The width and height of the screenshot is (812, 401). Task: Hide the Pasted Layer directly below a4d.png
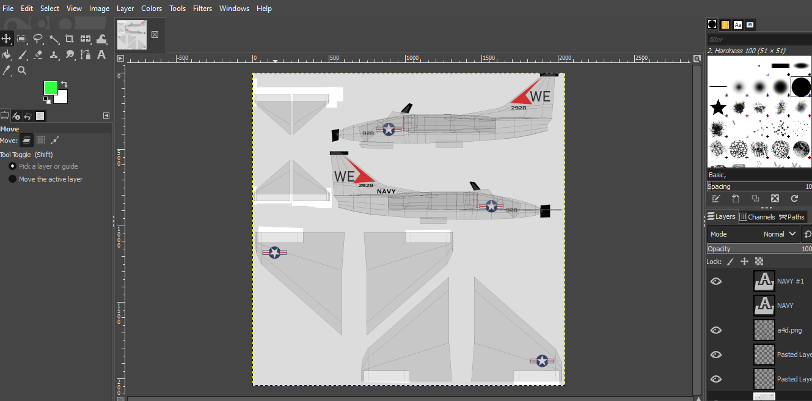click(716, 355)
